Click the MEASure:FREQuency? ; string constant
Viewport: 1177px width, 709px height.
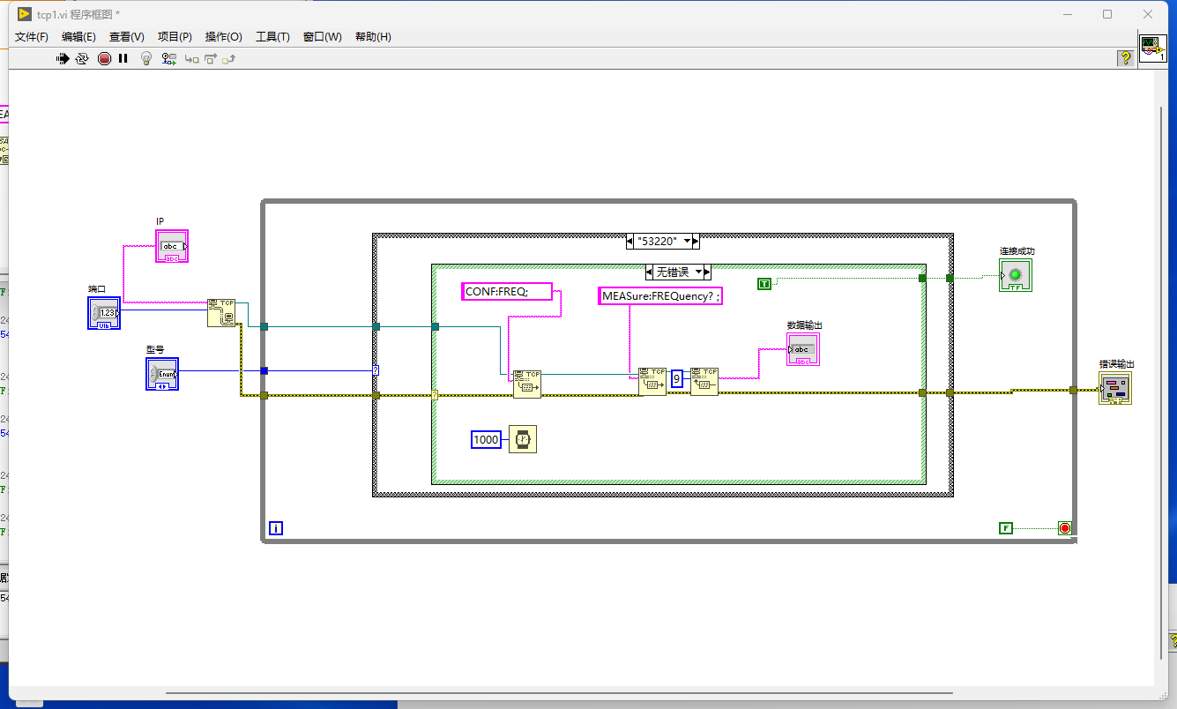coord(660,296)
